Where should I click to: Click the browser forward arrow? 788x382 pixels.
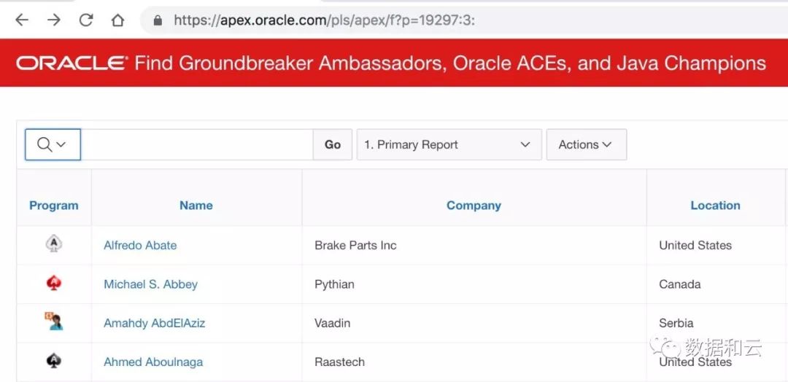pyautogui.click(x=54, y=20)
